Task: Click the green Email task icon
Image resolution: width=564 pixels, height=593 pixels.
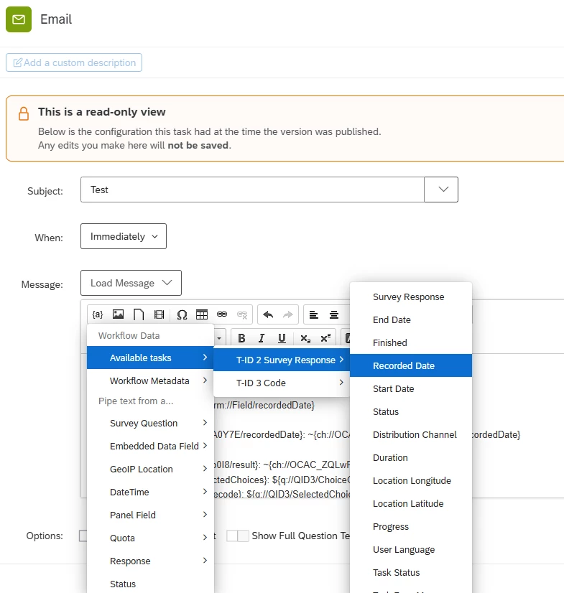Action: [x=19, y=19]
